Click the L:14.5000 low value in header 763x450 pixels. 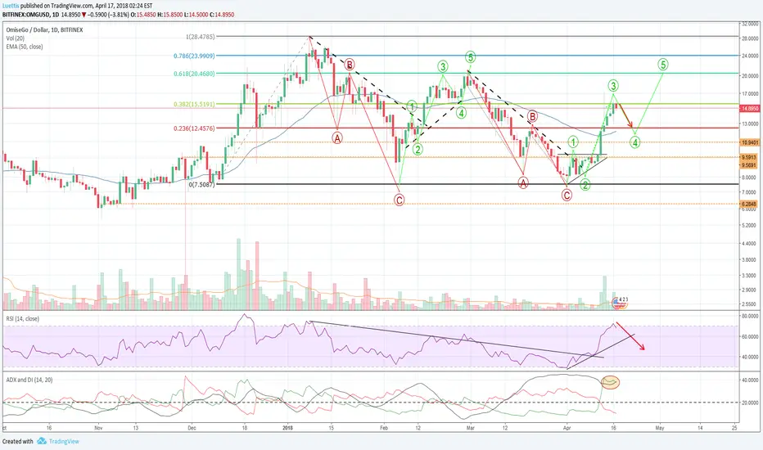(196, 15)
